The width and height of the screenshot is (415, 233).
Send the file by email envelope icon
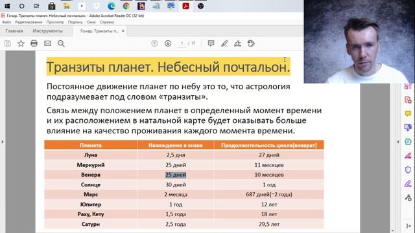47,43
